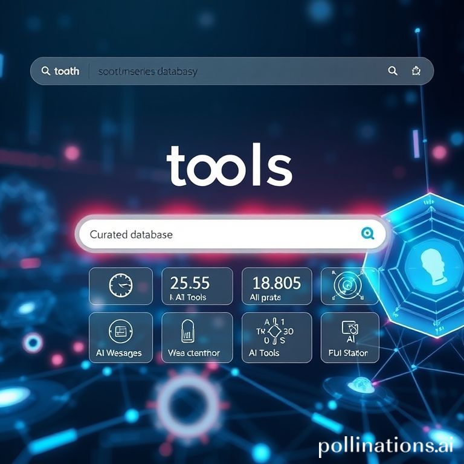
Task: Open the 25.55 AI Tools stat tile
Action: click(x=197, y=286)
